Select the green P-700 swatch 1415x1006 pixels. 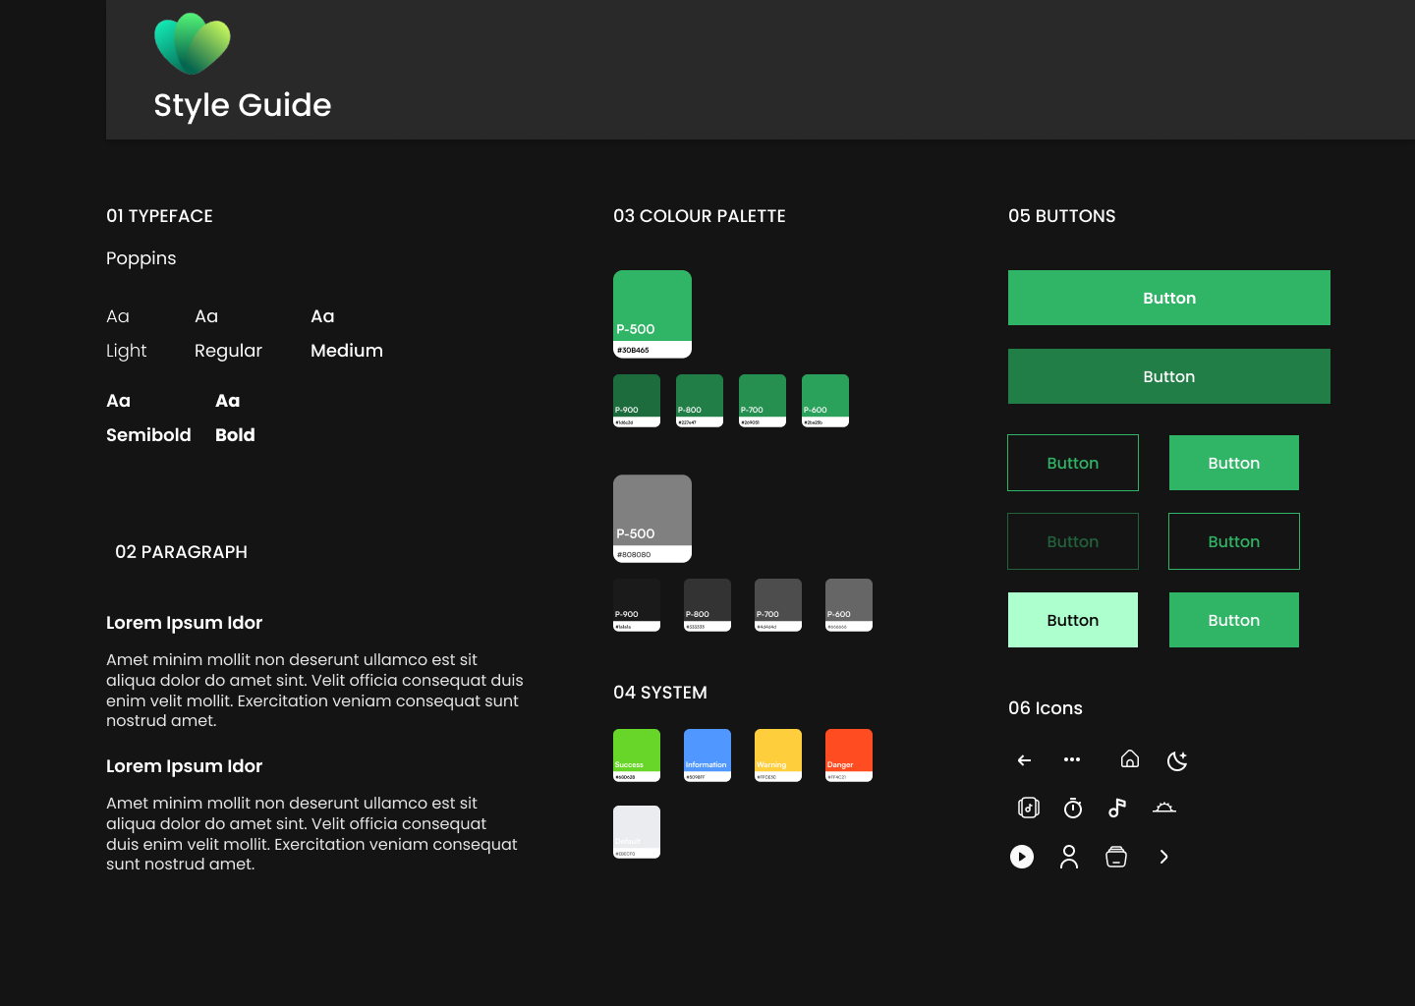point(763,401)
